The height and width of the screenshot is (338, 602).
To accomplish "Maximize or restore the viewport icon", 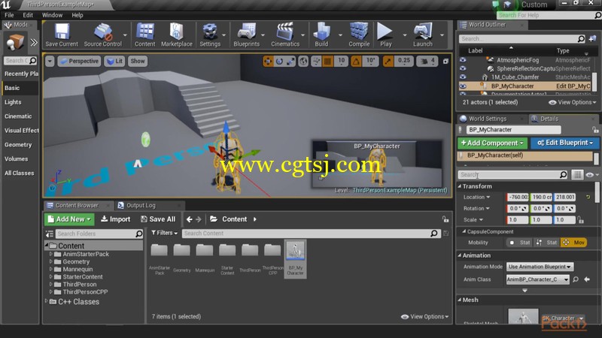I will click(445, 62).
